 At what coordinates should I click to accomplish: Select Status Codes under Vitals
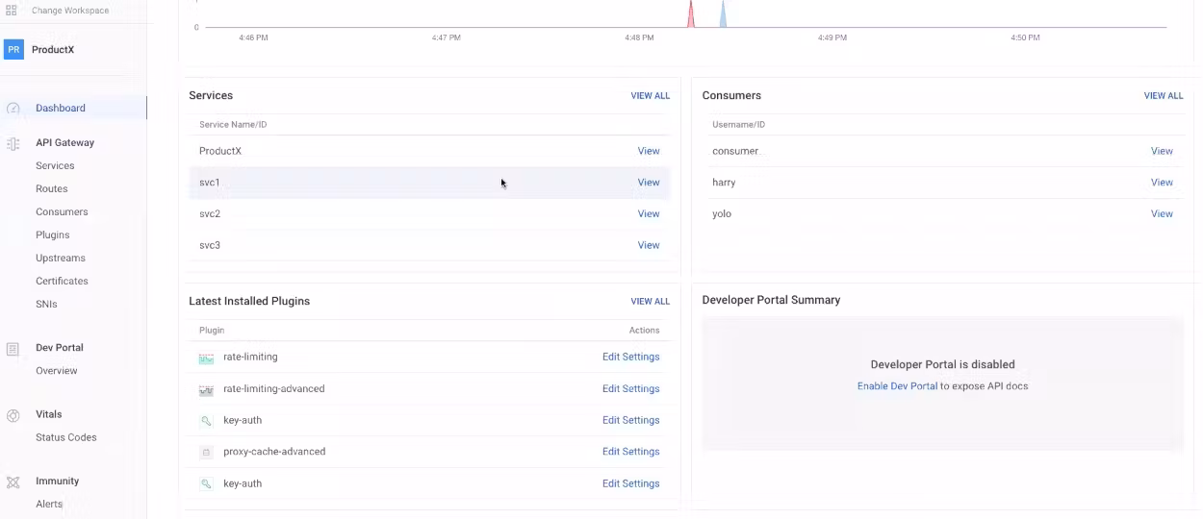pos(66,438)
